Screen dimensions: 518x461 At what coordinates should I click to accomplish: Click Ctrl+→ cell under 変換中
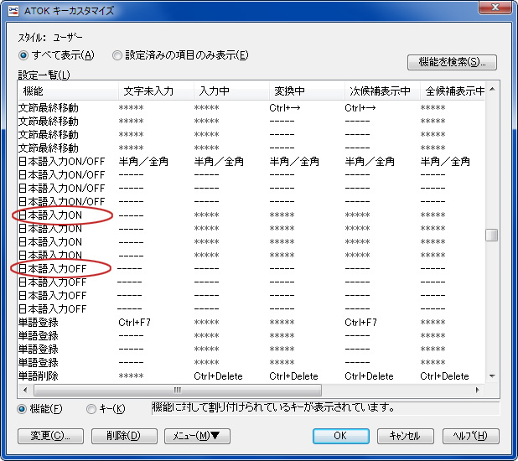pos(285,108)
